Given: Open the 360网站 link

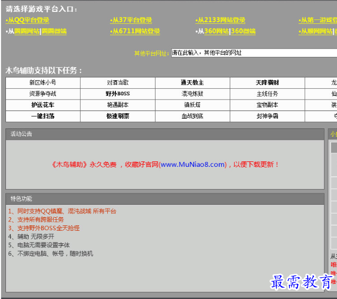Looking at the screenshot, I should [x=216, y=31].
